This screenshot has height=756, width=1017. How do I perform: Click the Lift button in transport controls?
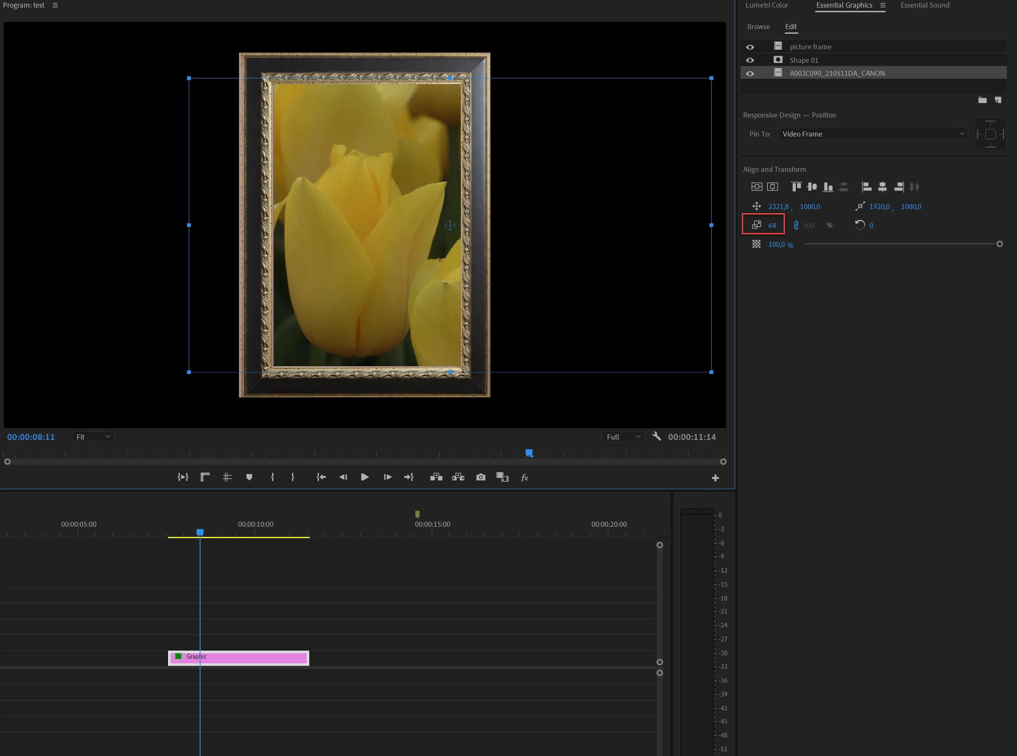(436, 477)
